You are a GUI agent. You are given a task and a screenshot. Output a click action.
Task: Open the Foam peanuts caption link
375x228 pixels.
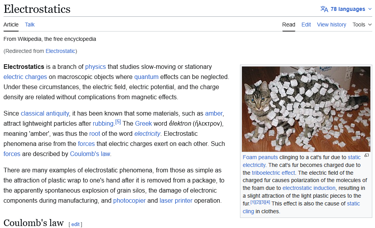(x=260, y=157)
